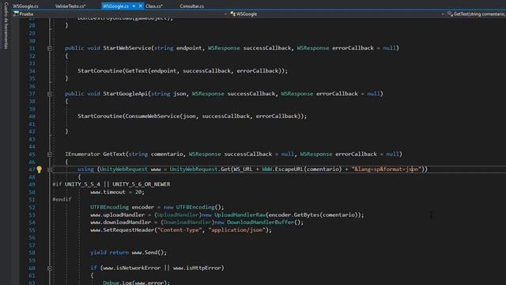
Task: Click the StartGoogleApi method name
Action: 125,93
